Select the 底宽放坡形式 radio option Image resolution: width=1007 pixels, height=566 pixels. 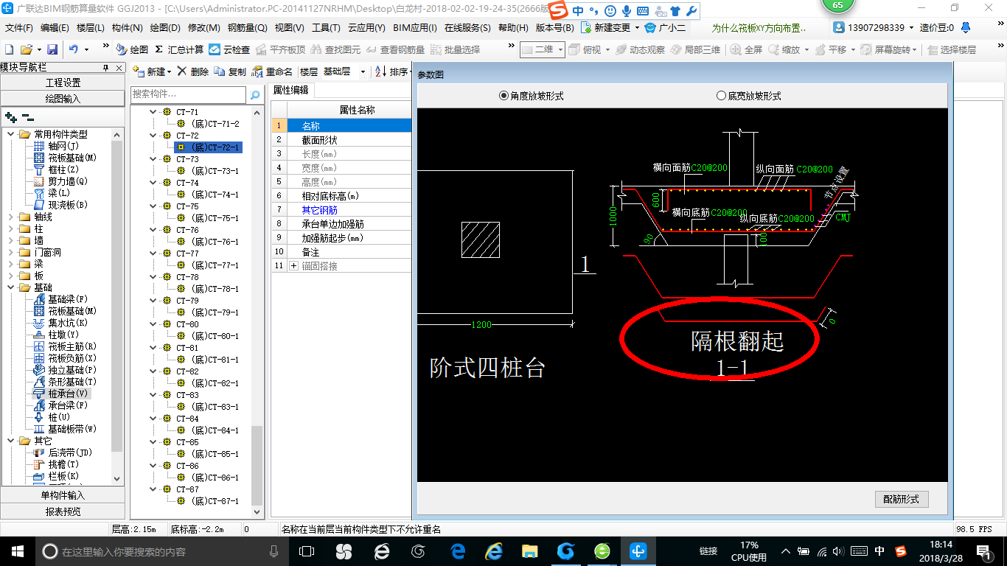pyautogui.click(x=748, y=96)
